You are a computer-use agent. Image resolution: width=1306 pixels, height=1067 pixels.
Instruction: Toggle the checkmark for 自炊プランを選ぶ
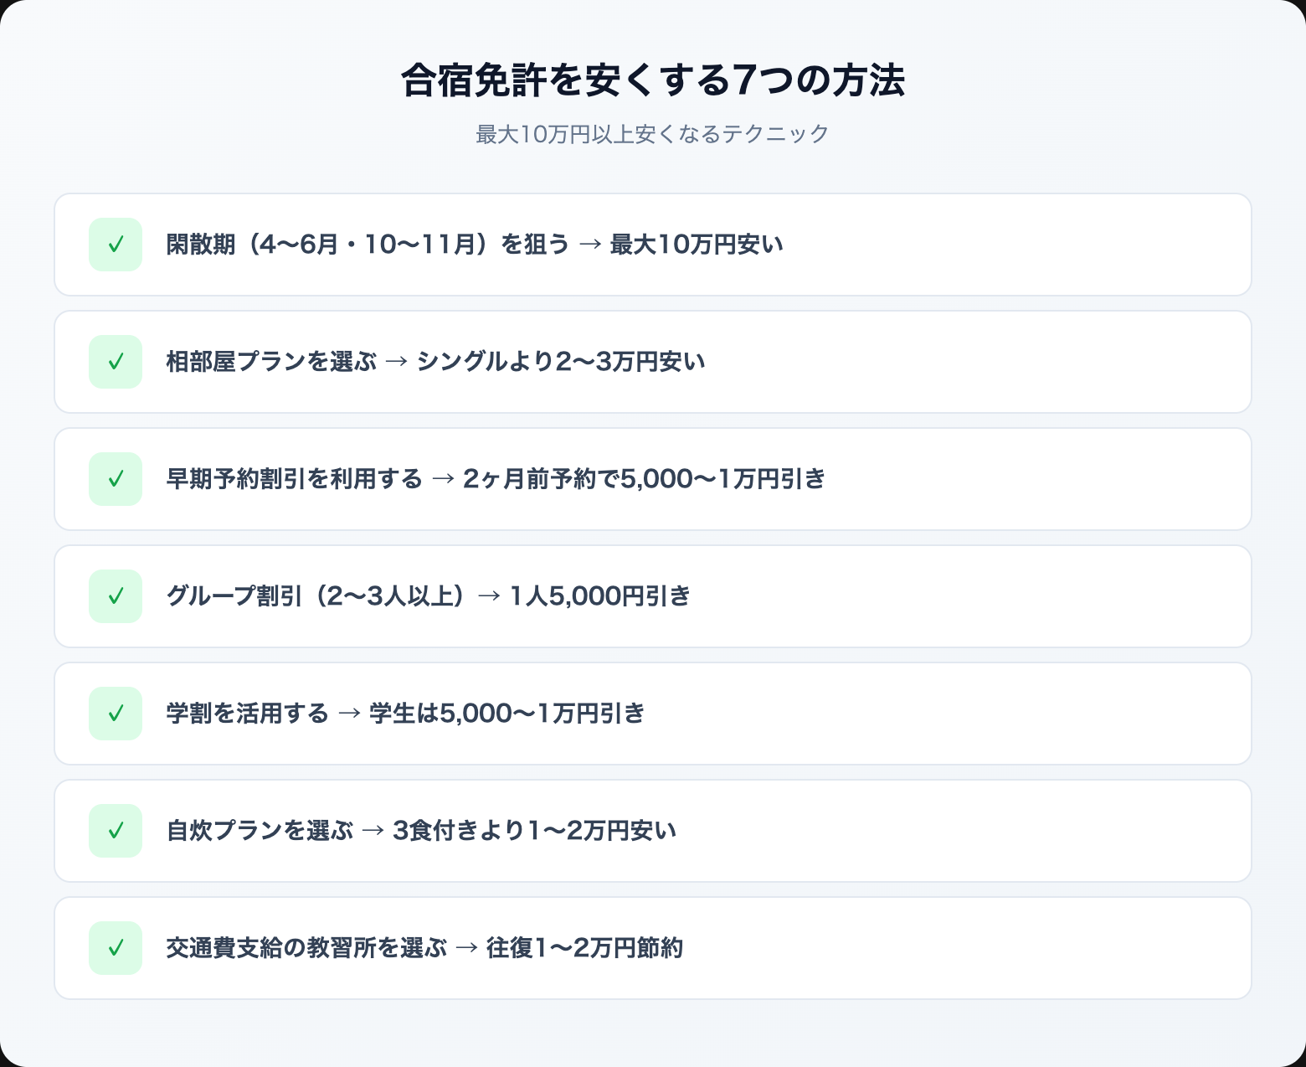[116, 831]
